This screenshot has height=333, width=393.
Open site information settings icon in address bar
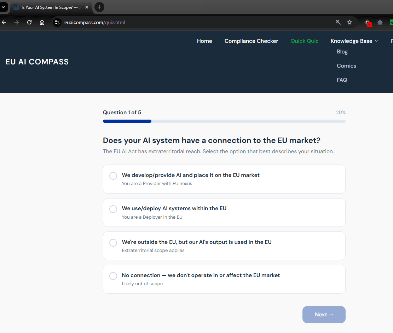point(57,22)
